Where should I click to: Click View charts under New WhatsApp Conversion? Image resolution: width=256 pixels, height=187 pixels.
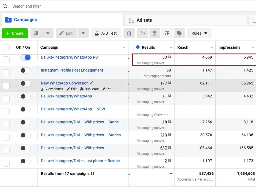pos(52,89)
